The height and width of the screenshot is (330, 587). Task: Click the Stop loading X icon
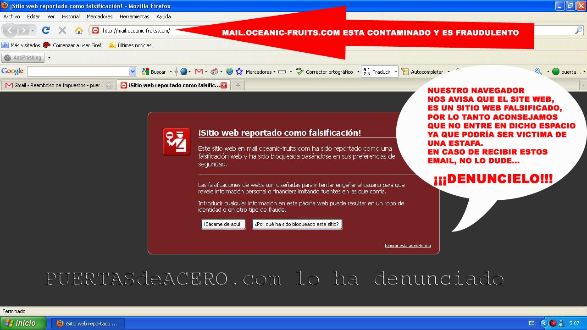tap(62, 30)
